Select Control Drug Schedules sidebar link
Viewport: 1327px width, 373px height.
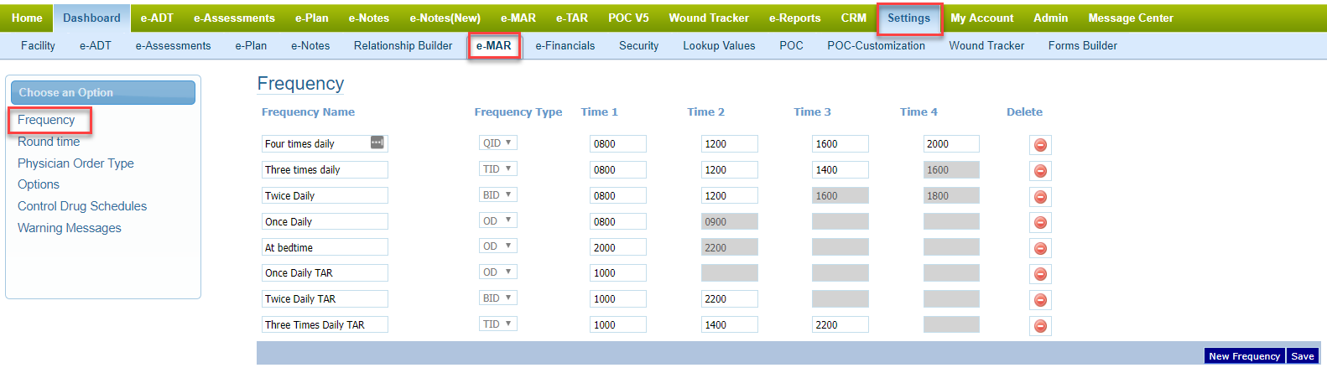[82, 206]
